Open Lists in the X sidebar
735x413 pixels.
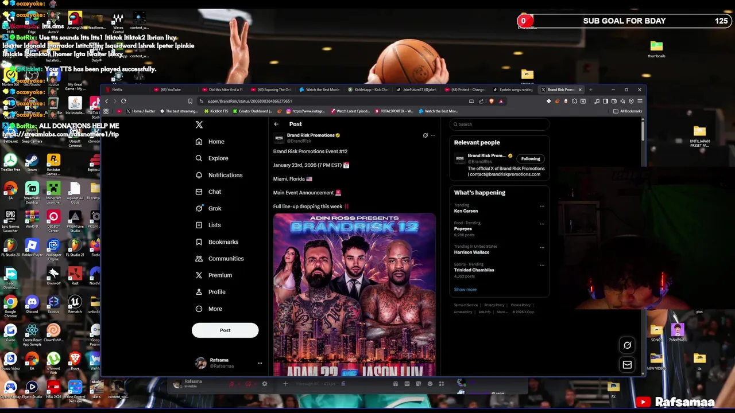click(x=208, y=225)
